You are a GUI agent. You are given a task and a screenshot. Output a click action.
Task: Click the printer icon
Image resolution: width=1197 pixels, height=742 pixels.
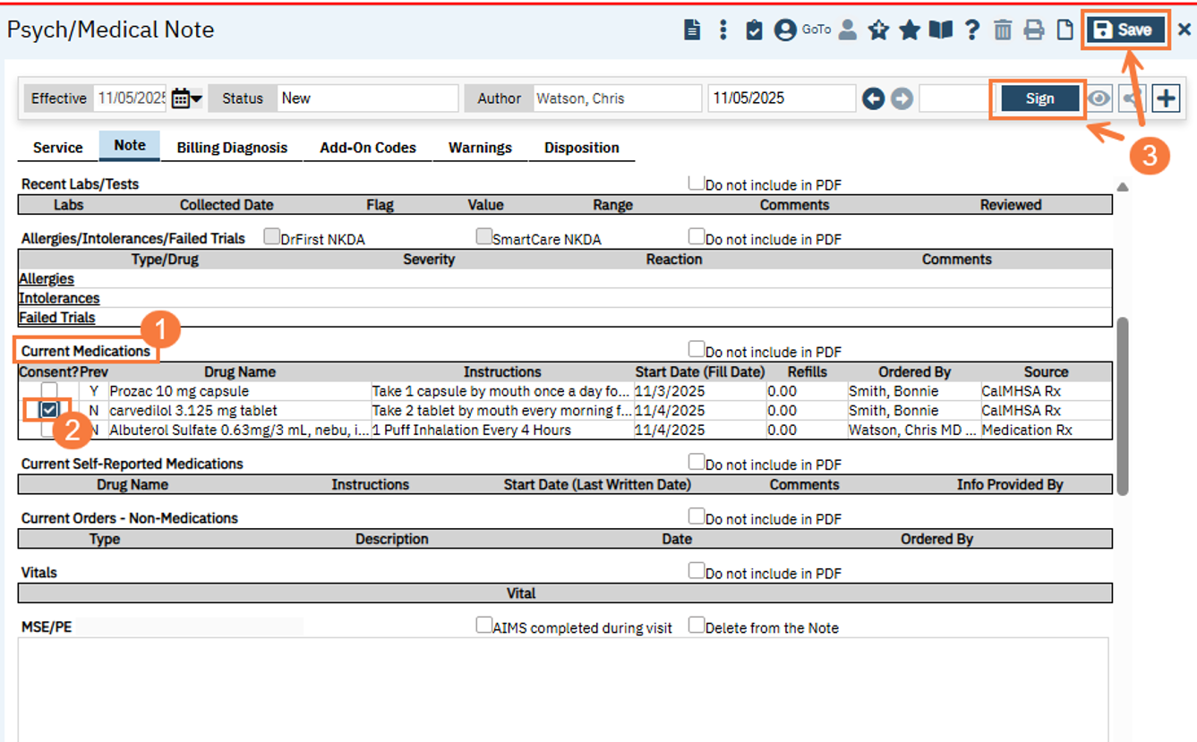click(1033, 30)
